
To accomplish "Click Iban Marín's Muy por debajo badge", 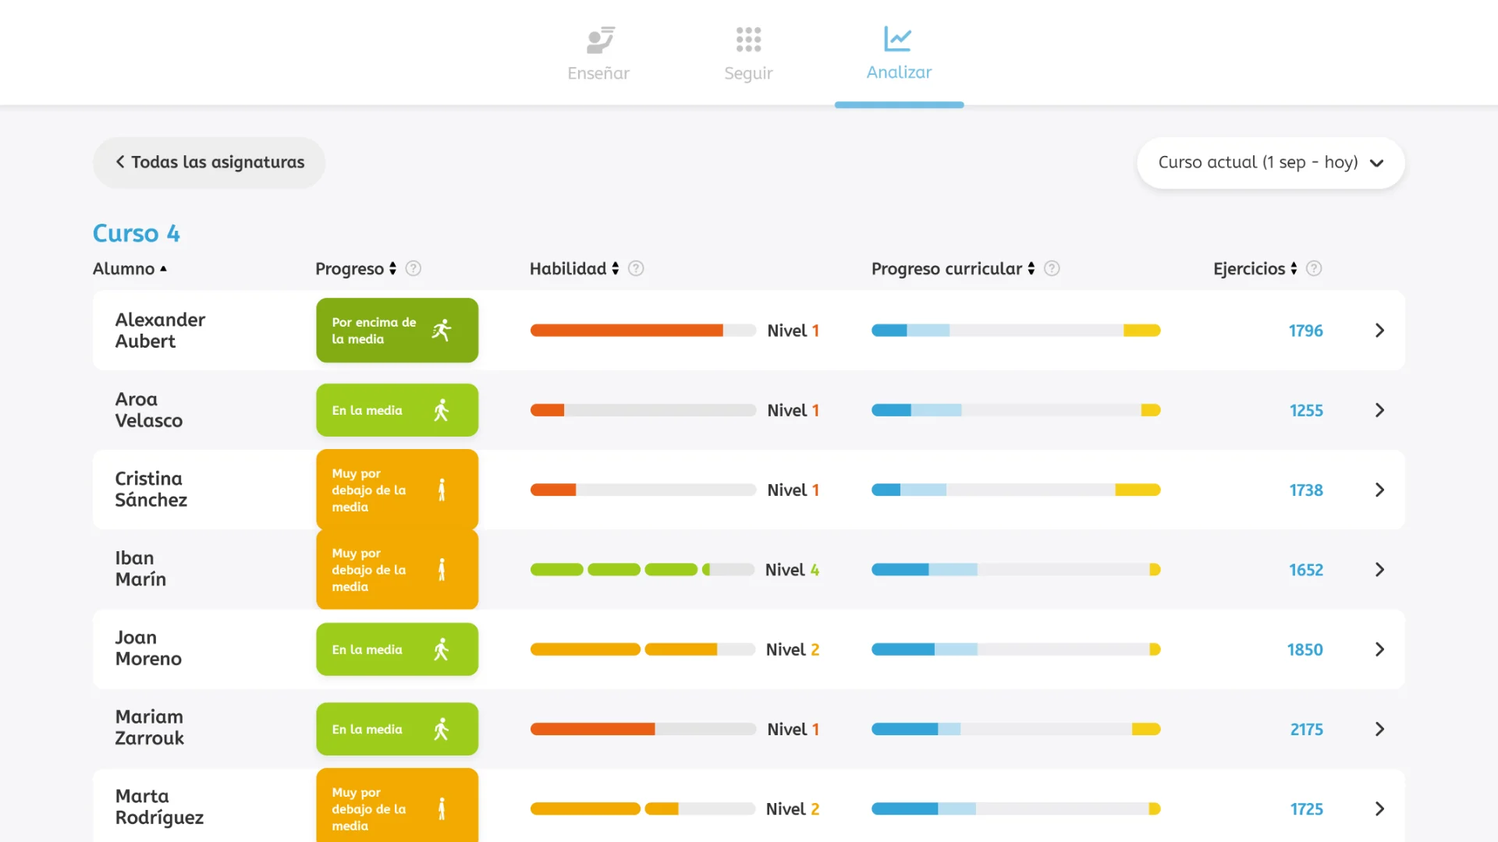I will (x=396, y=569).
